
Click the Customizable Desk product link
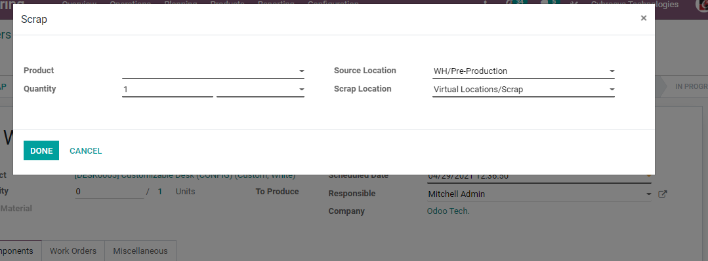[x=185, y=176]
